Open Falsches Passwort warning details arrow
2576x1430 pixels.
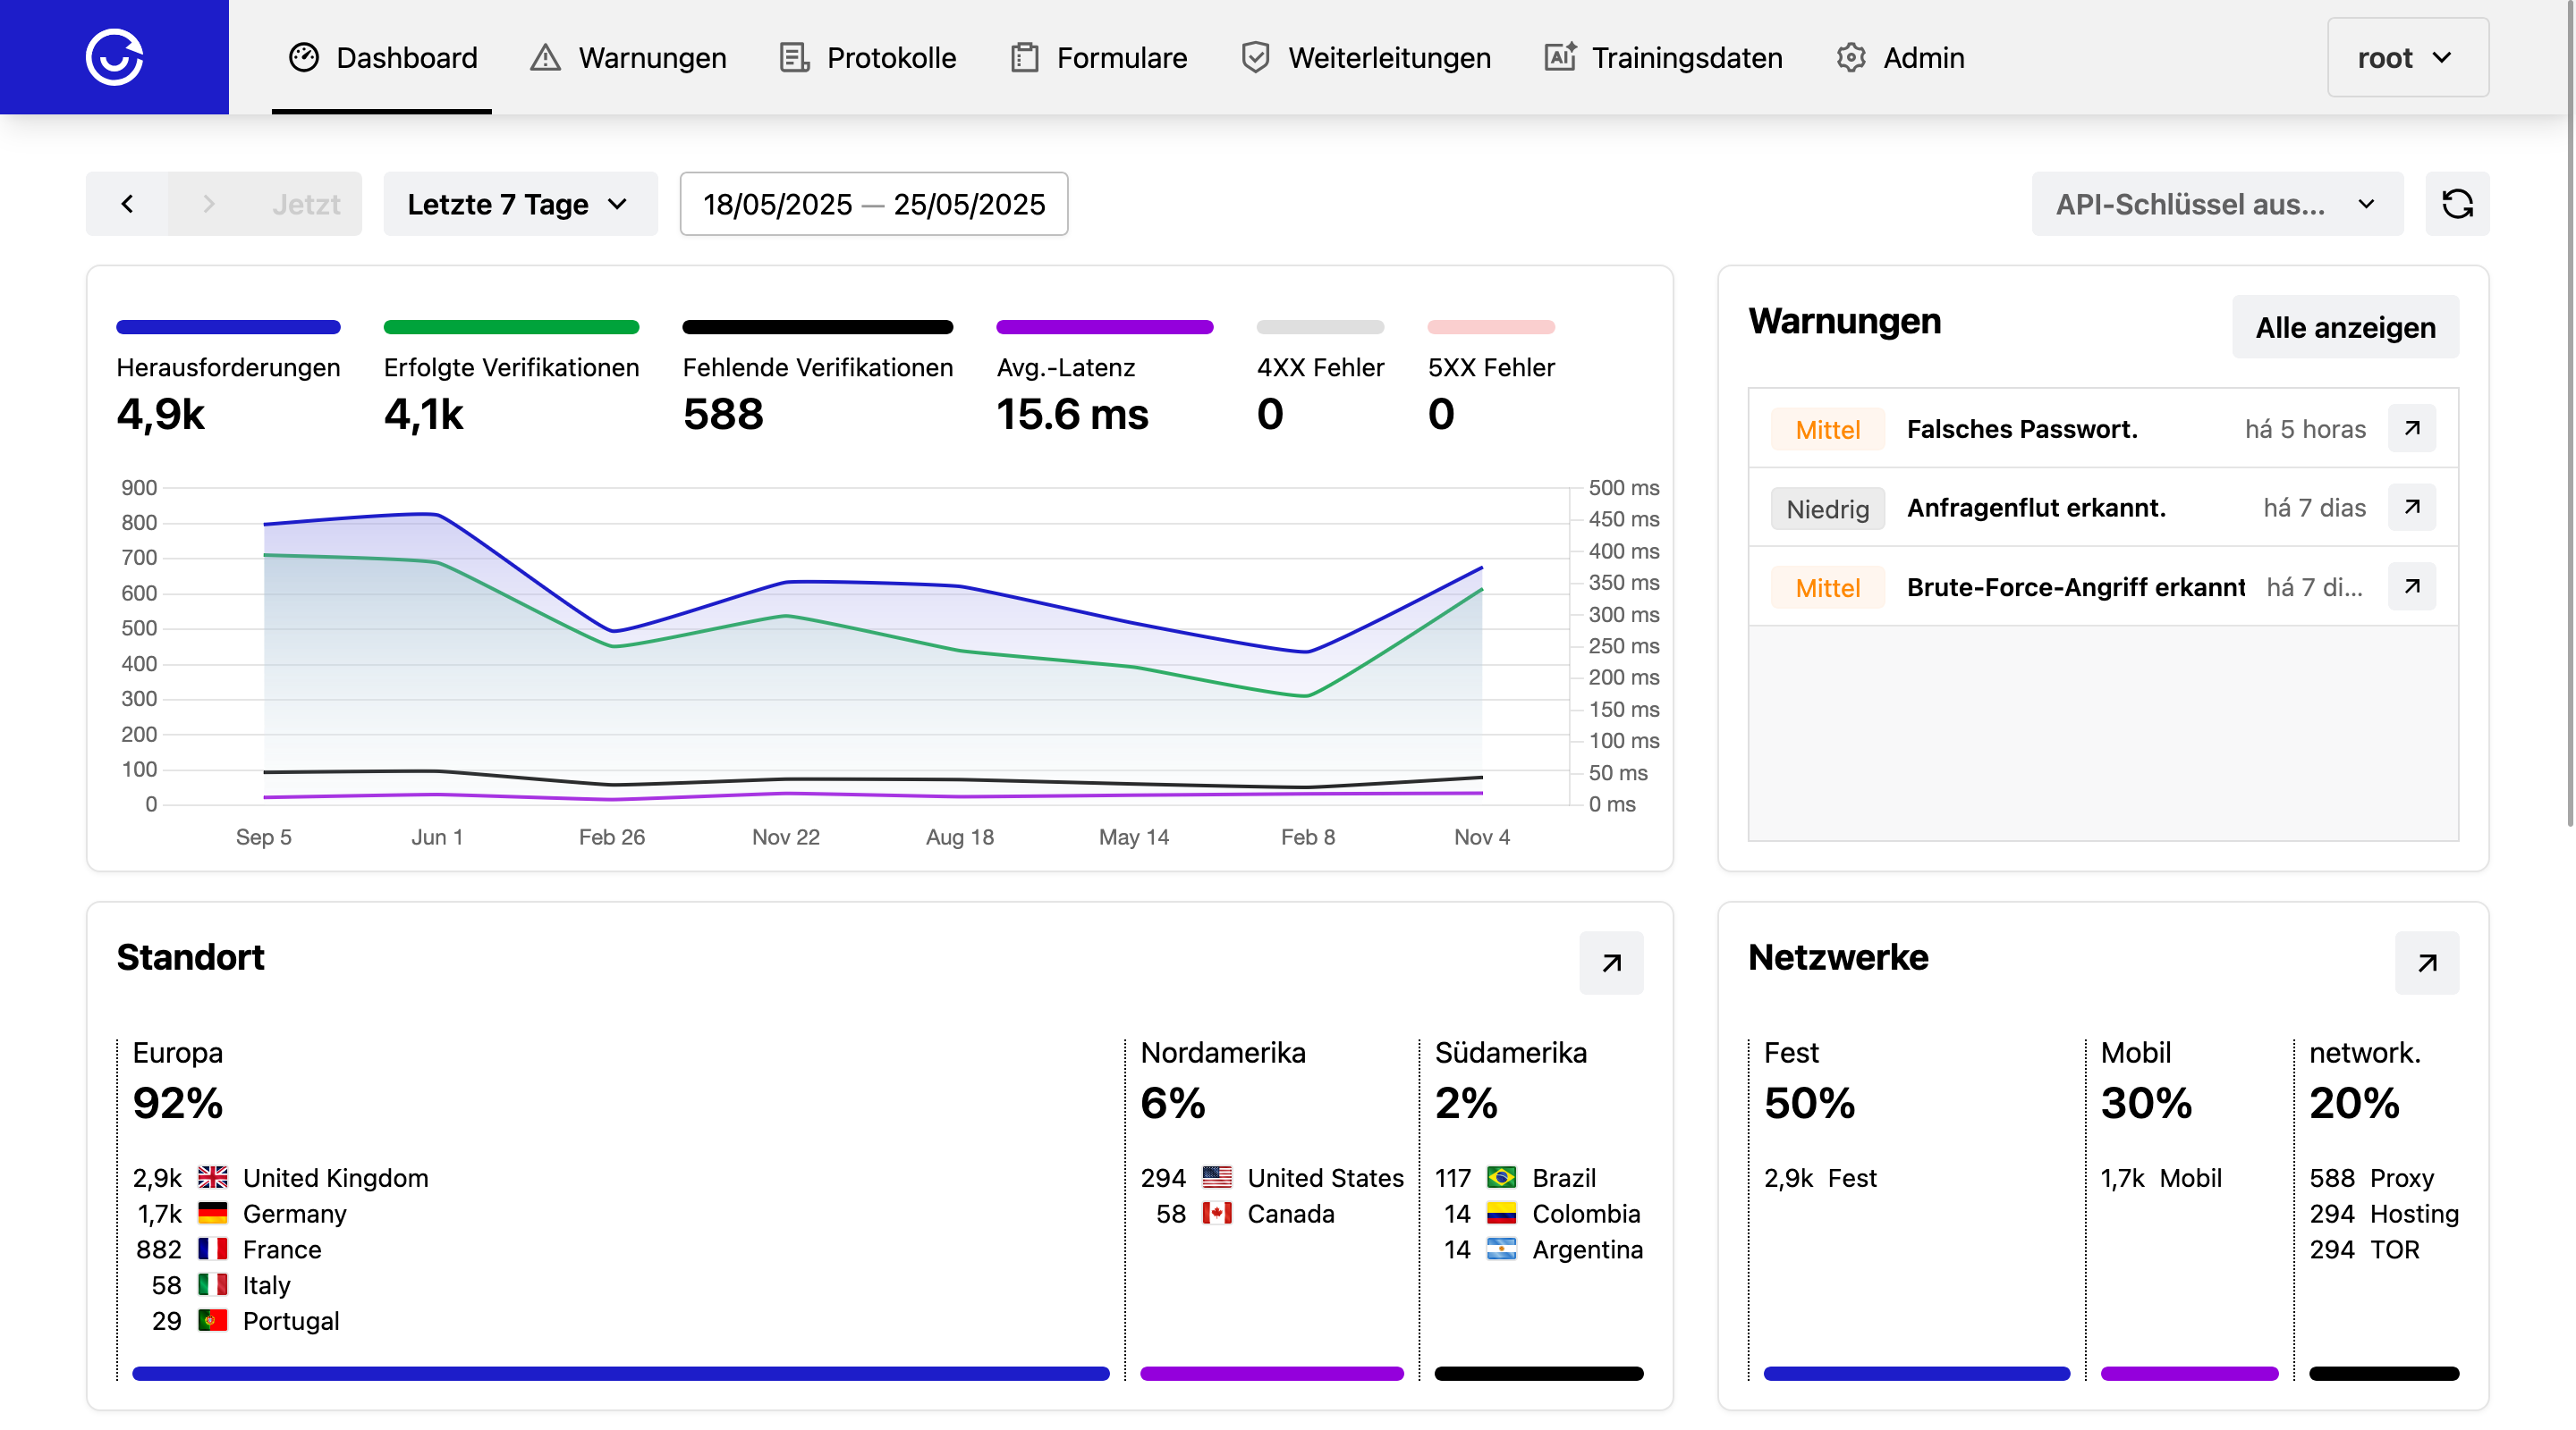tap(2412, 429)
